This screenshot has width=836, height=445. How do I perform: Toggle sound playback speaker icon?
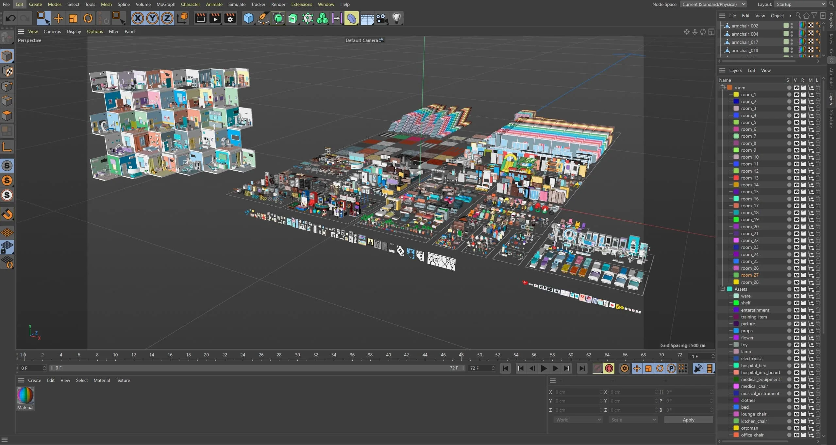[698, 368]
